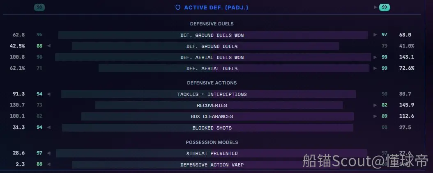Screen dimensions: 433x173
Task: Open the Defensive Actions section heading
Action: tap(212, 83)
